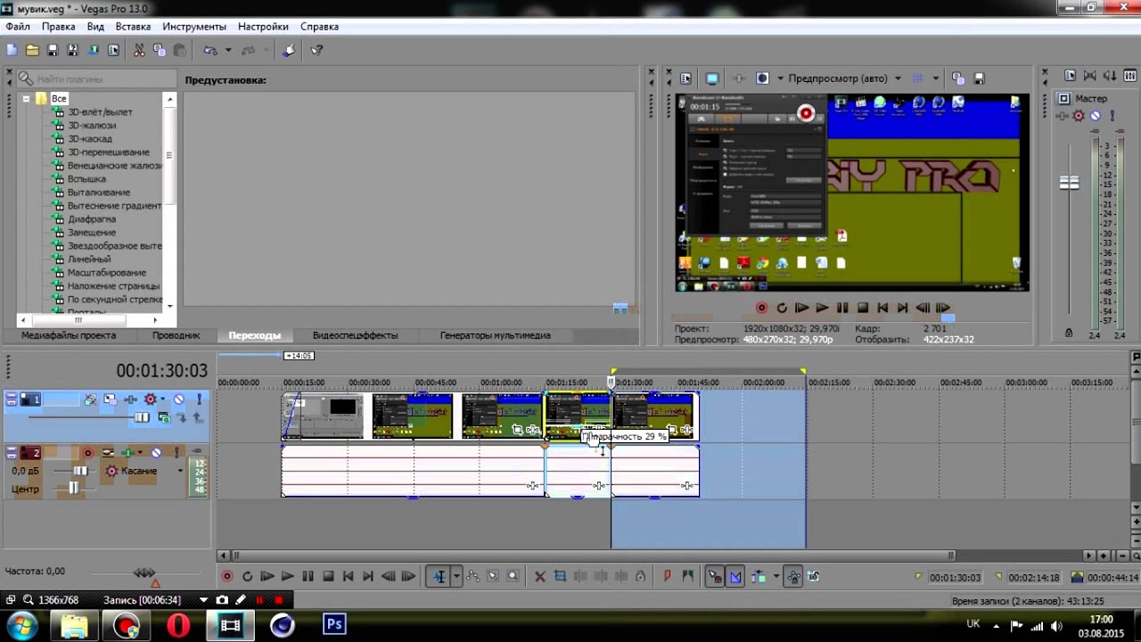Open project properties toolbar icon
This screenshot has width=1141, height=642.
click(x=113, y=51)
